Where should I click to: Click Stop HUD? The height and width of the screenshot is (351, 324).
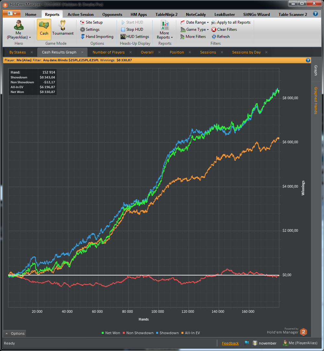tap(132, 29)
